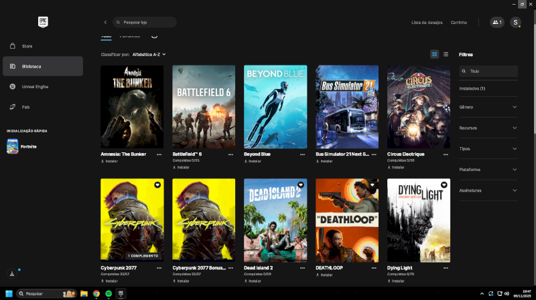Show hidden system tray icons

tap(482, 293)
